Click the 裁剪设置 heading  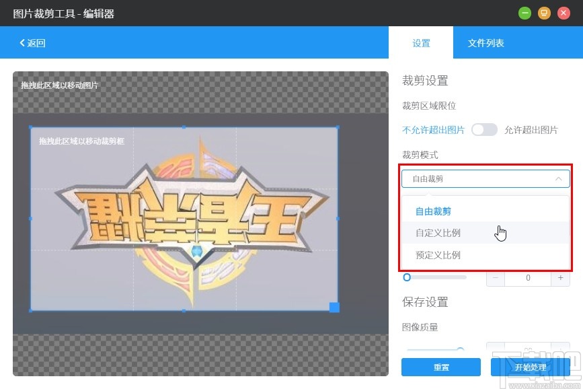425,80
